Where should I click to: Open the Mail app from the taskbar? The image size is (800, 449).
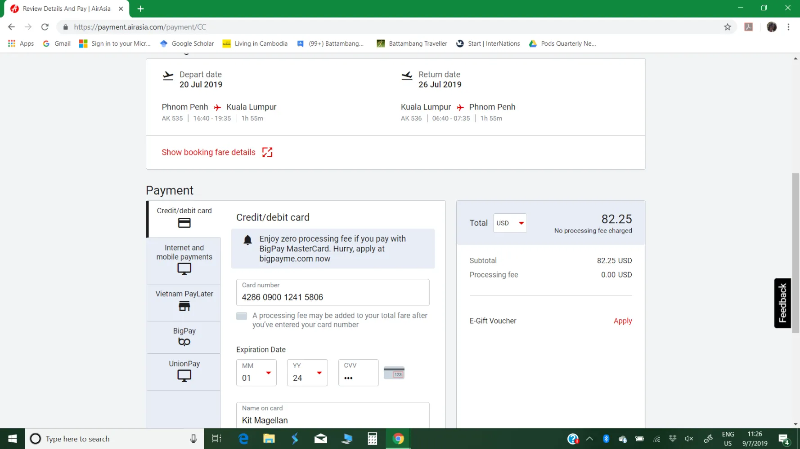click(321, 439)
